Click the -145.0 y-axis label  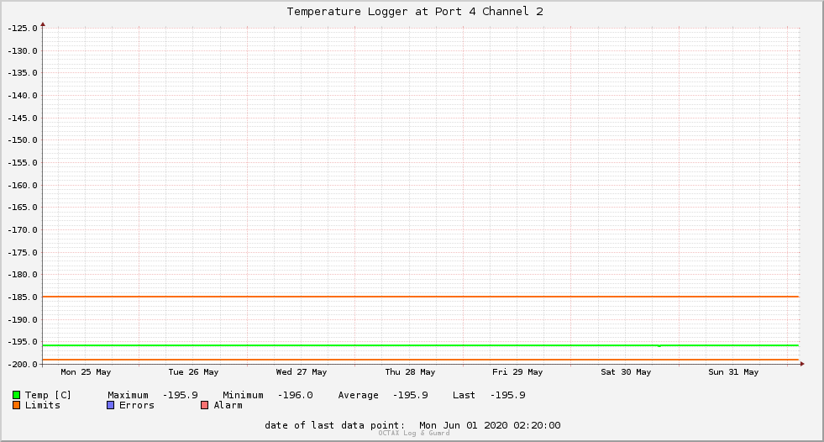point(23,118)
